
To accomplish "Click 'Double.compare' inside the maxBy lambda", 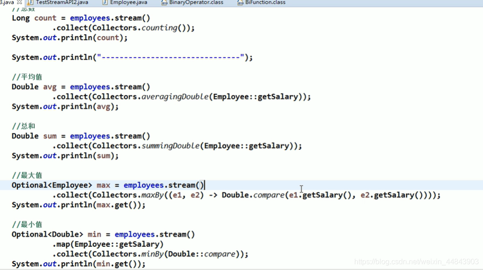I will coord(253,195).
